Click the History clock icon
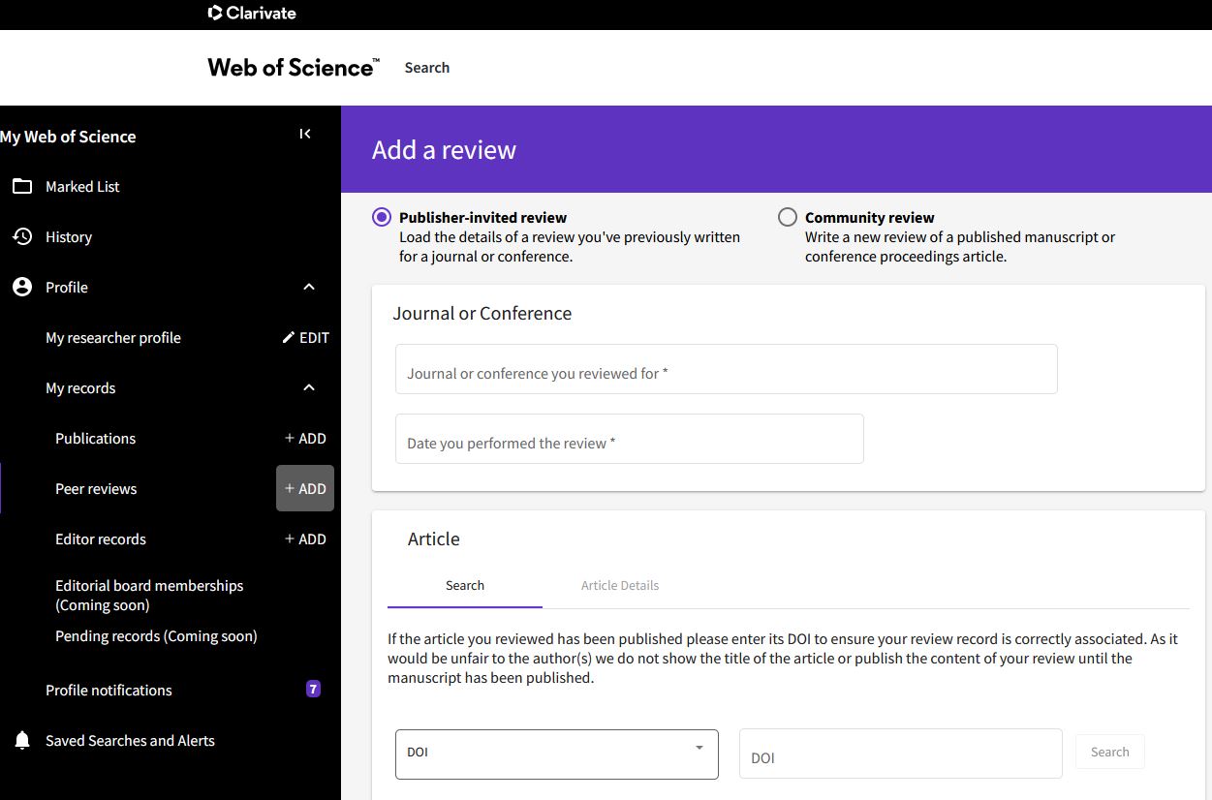This screenshot has height=800, width=1212. (x=22, y=236)
